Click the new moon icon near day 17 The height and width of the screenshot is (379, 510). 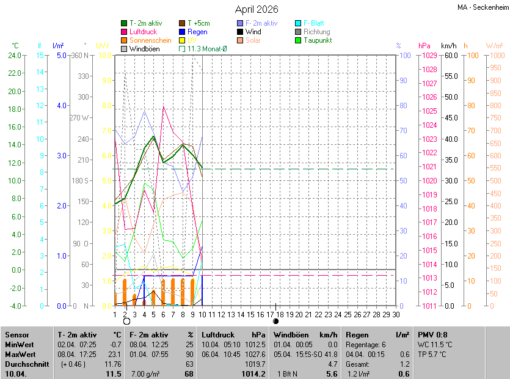point(276,321)
